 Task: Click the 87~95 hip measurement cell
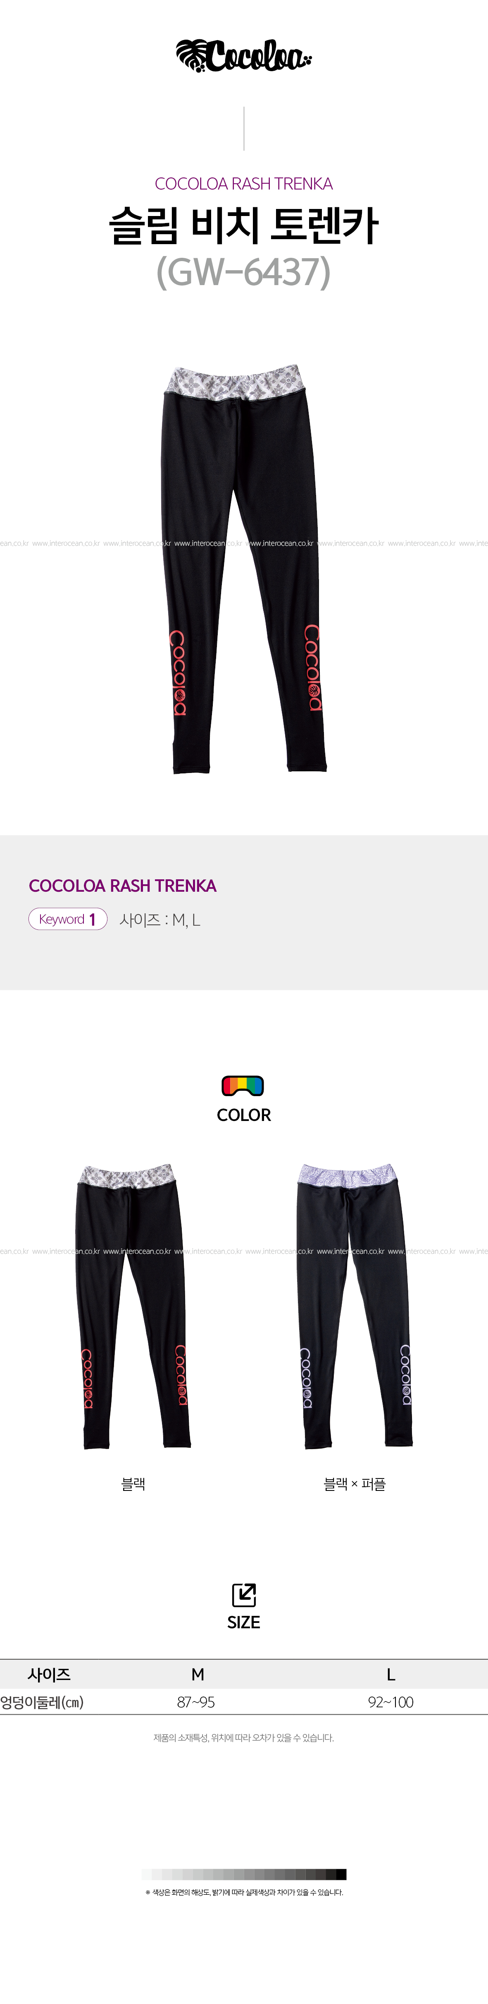[196, 1702]
